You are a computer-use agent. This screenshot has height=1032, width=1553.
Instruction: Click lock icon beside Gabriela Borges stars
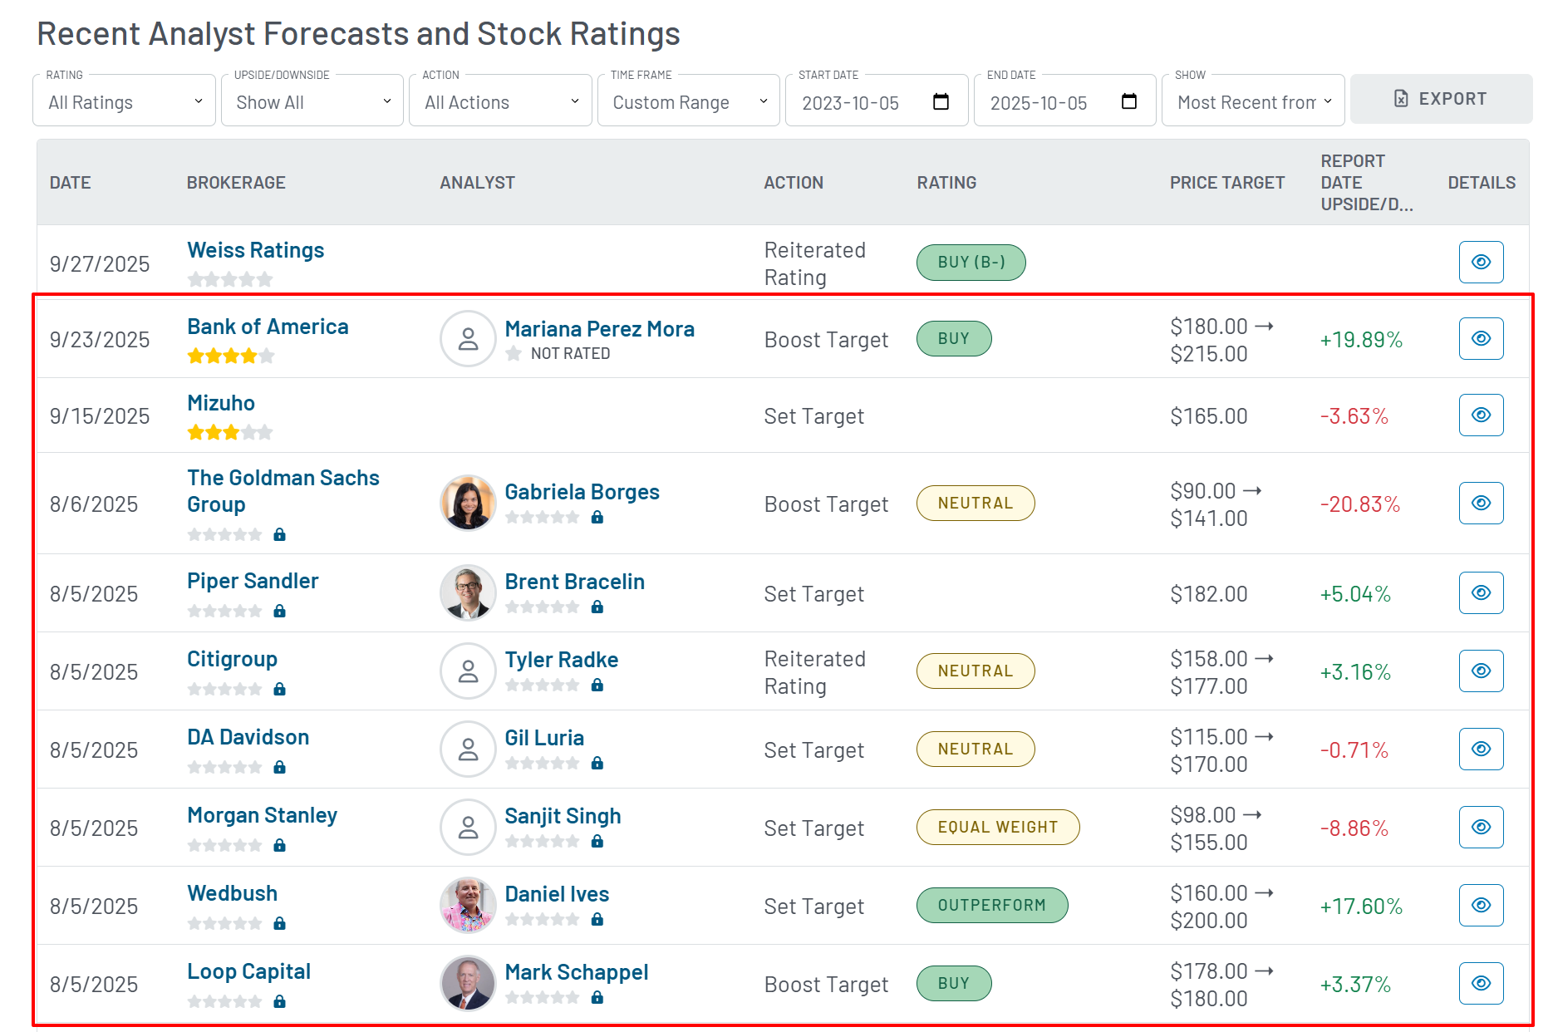[597, 517]
